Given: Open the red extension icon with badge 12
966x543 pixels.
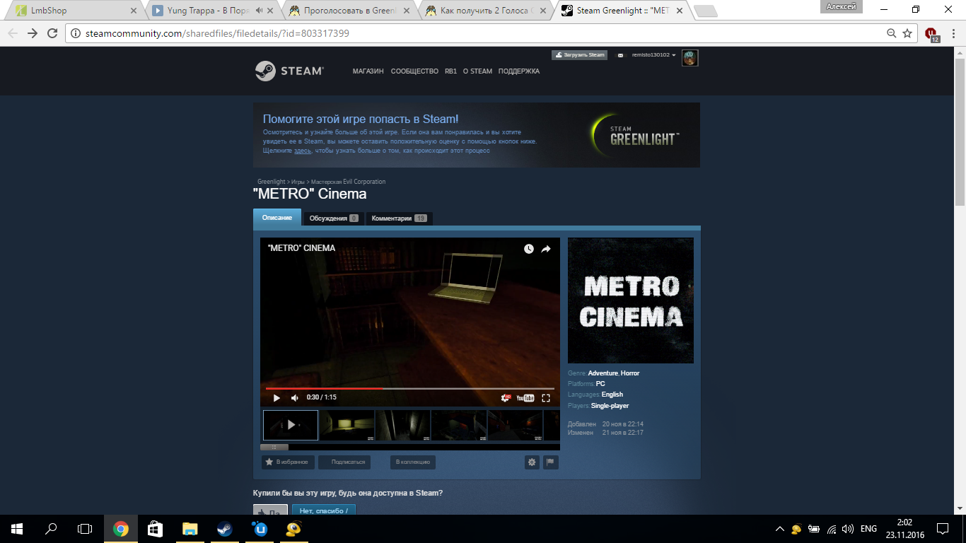Looking at the screenshot, I should click(x=931, y=34).
